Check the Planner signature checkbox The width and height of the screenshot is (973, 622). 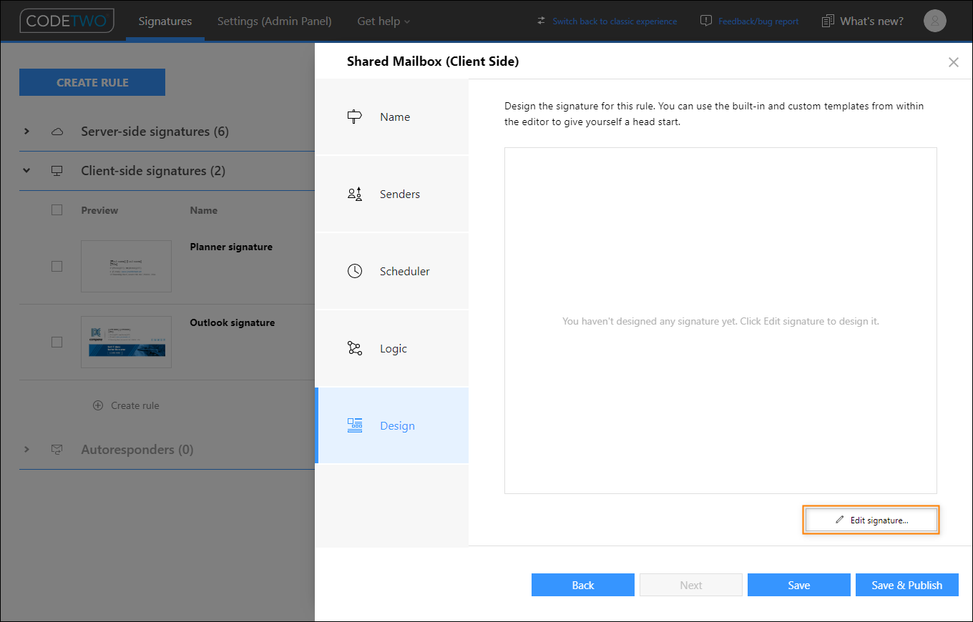(x=57, y=266)
